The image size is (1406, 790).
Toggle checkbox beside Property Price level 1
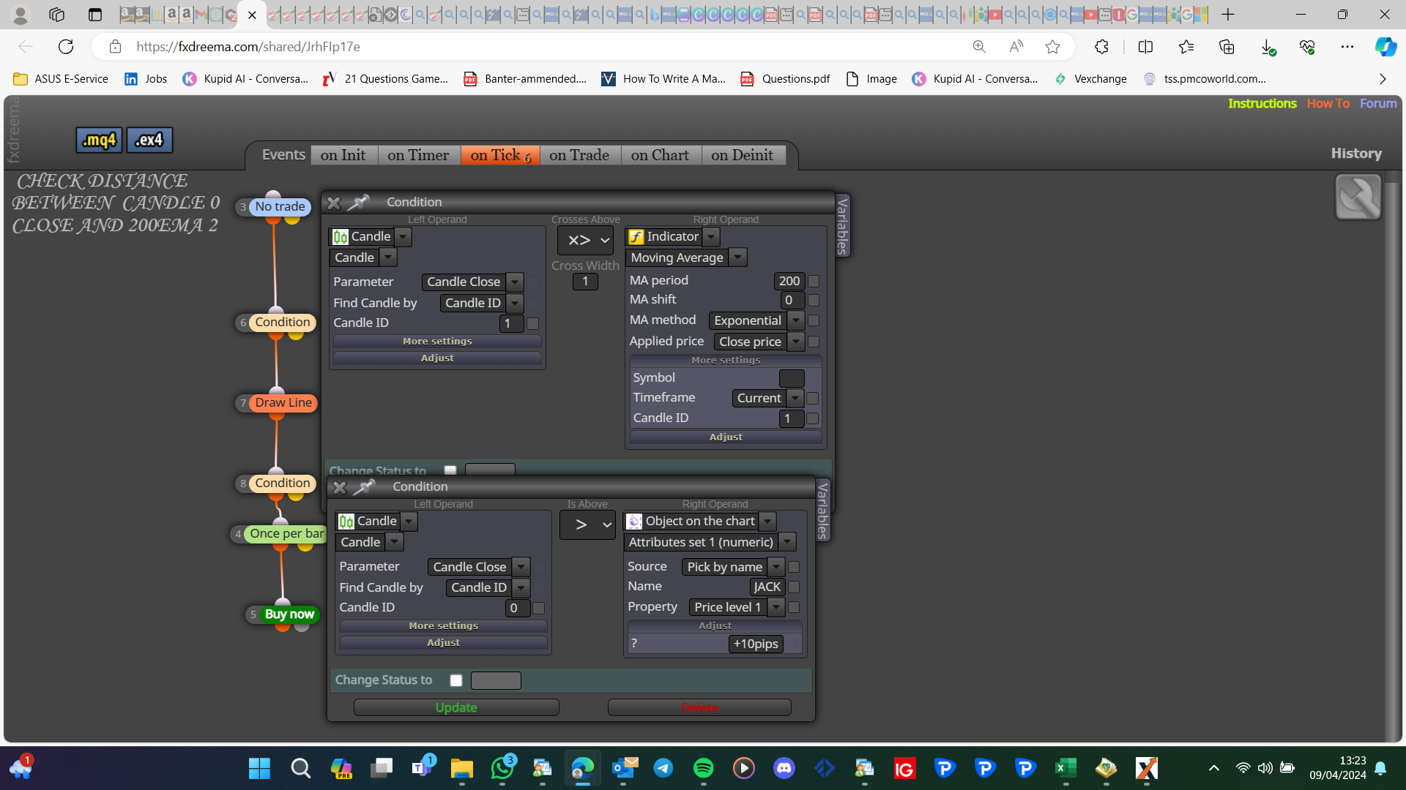click(x=794, y=607)
